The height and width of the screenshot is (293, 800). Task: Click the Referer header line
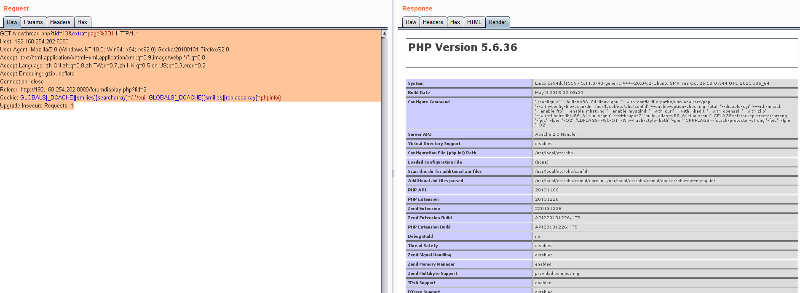point(73,90)
